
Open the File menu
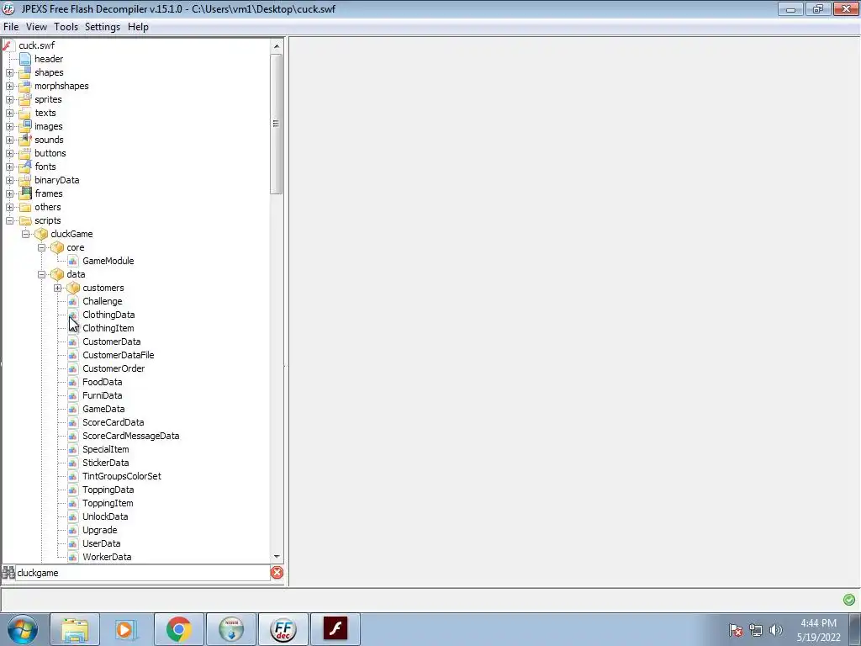11,27
